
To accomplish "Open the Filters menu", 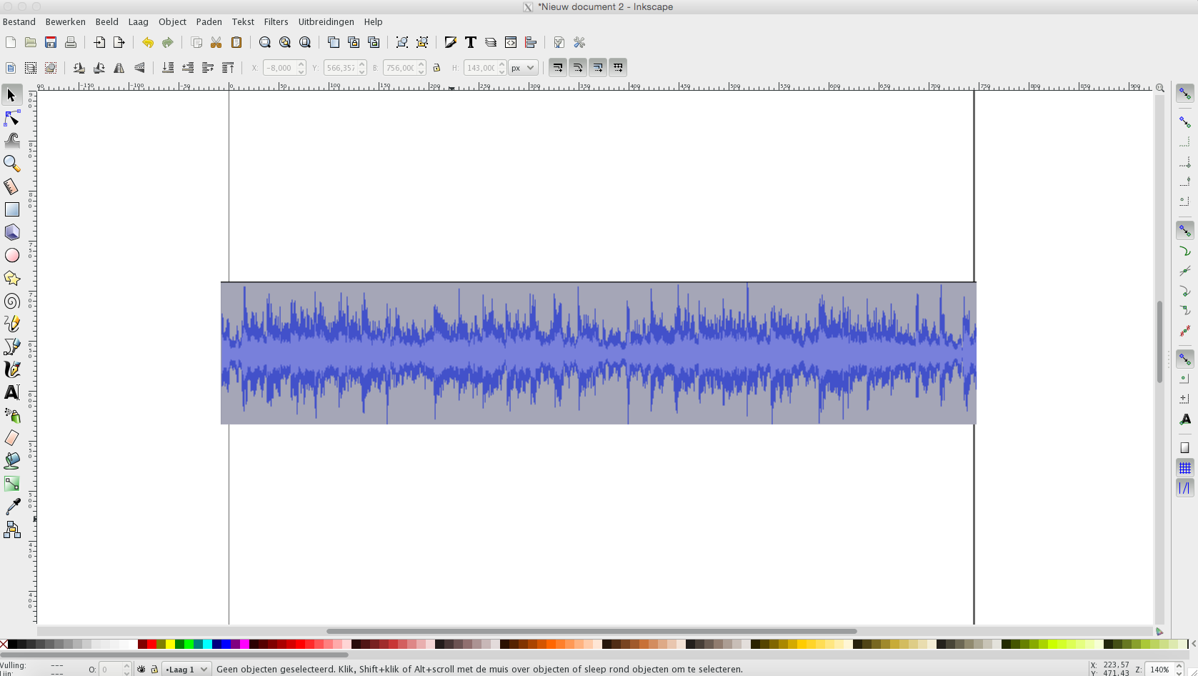I will [276, 21].
